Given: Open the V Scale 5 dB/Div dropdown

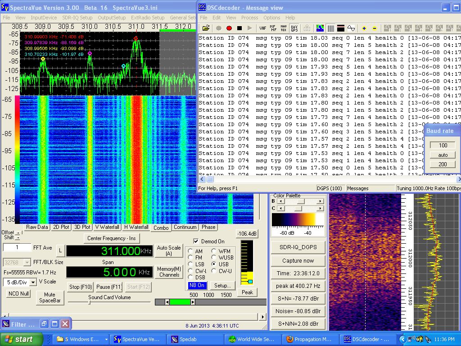Looking at the screenshot, I should pyautogui.click(x=32, y=282).
